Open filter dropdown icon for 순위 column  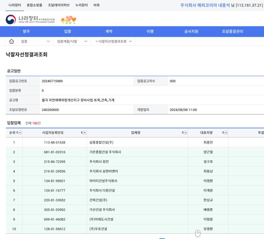pos(20,133)
